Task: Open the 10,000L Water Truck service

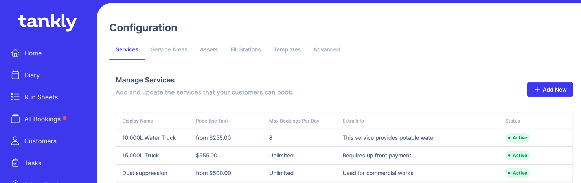Action: [149, 138]
